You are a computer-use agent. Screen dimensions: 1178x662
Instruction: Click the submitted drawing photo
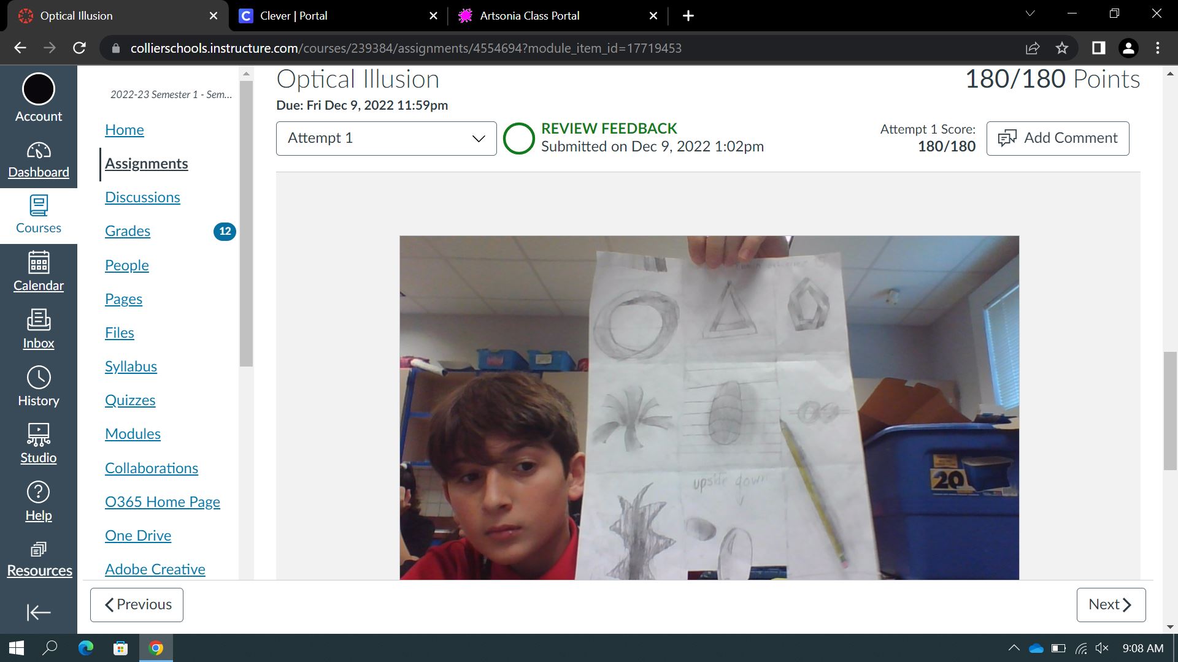pos(709,408)
